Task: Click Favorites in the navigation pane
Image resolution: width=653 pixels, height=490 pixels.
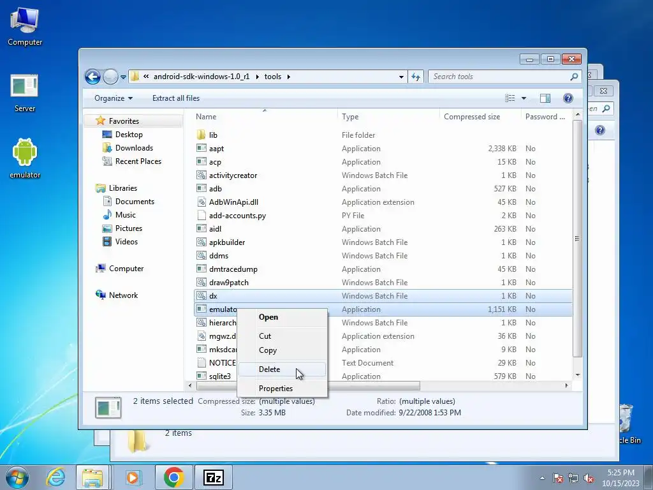Action: pos(124,121)
